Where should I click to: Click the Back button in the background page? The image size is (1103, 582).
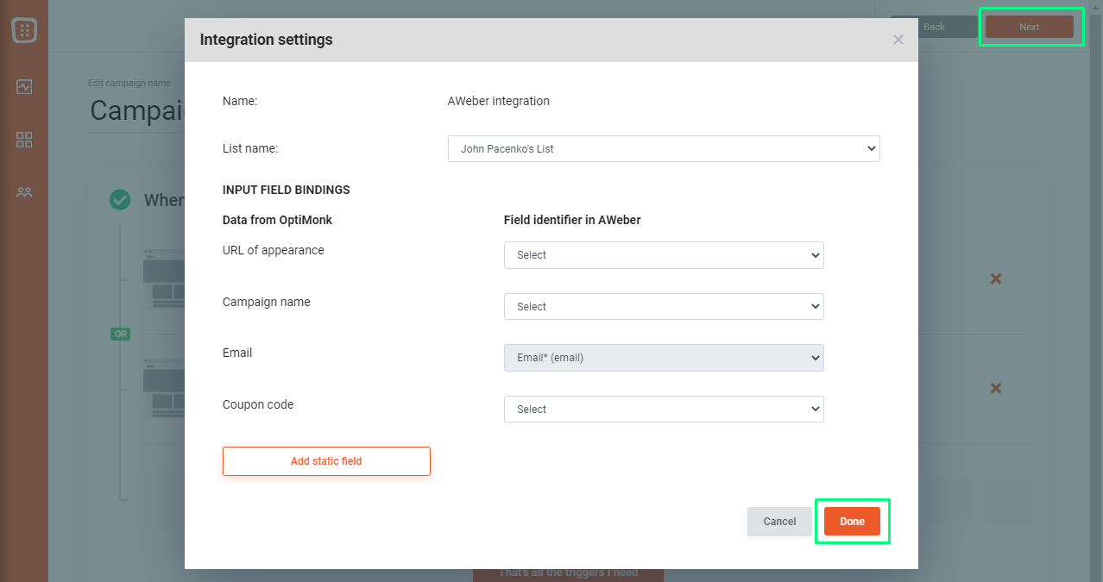pyautogui.click(x=934, y=27)
